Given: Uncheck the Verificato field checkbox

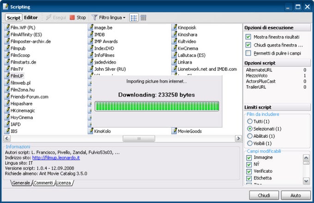Looking at the screenshot, I should [x=249, y=171].
